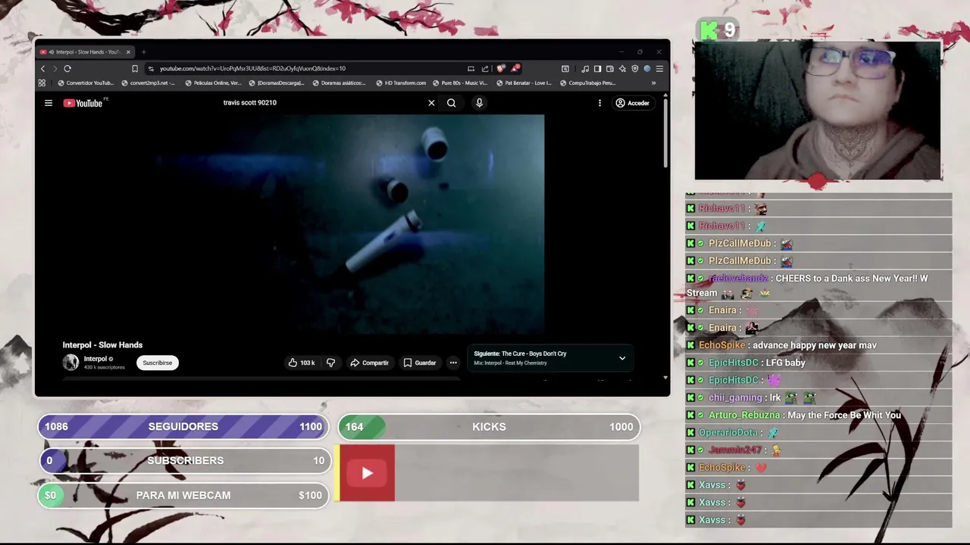Open convert2mp3.net bookmark
Image resolution: width=970 pixels, height=545 pixels.
tap(149, 83)
